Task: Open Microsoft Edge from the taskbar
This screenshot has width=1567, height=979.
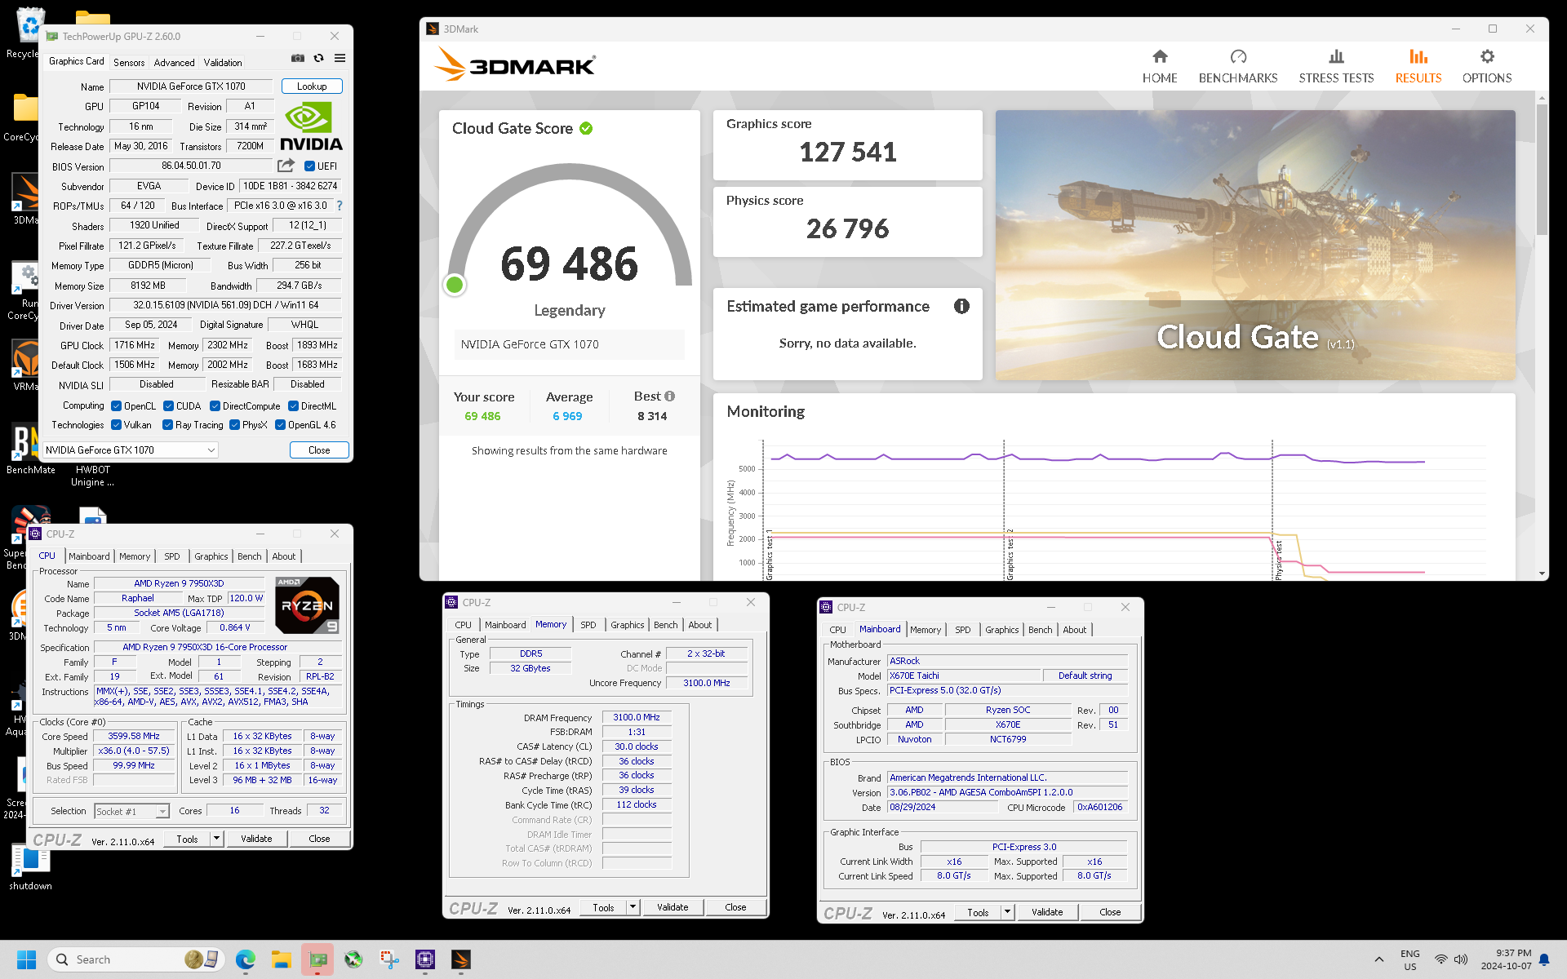Action: (x=245, y=959)
